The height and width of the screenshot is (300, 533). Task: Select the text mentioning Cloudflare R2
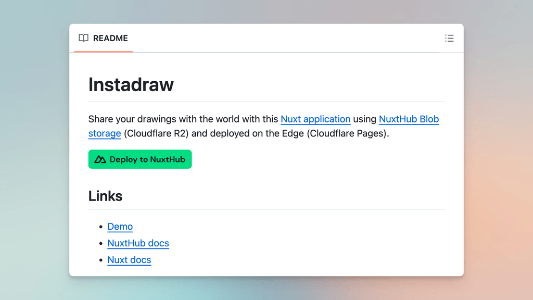(x=156, y=133)
